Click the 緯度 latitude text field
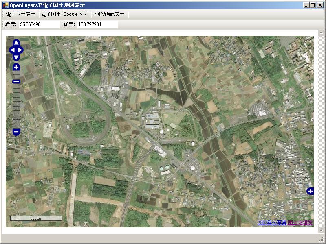This screenshot has width=326, height=244. pos(39,24)
